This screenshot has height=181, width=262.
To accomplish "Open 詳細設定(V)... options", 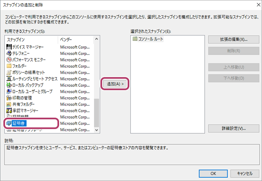I will coord(233,128).
